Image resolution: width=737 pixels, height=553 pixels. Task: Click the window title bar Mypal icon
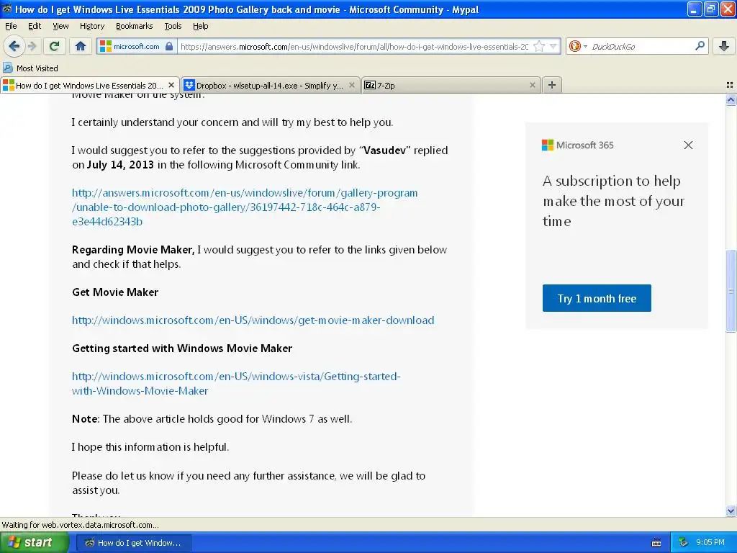(7, 9)
